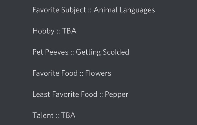Click the "Favorite Subject" label text

(59, 10)
